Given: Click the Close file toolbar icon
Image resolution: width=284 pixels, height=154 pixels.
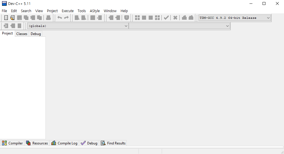Looking at the screenshot, I should click(33, 18).
